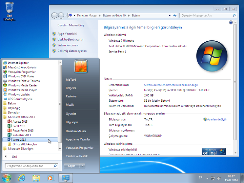The height and width of the screenshot is (183, 244).
Task: Open Media Player from the taskbar
Action: (50, 178)
